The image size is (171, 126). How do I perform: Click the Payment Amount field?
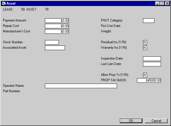coord(57,21)
